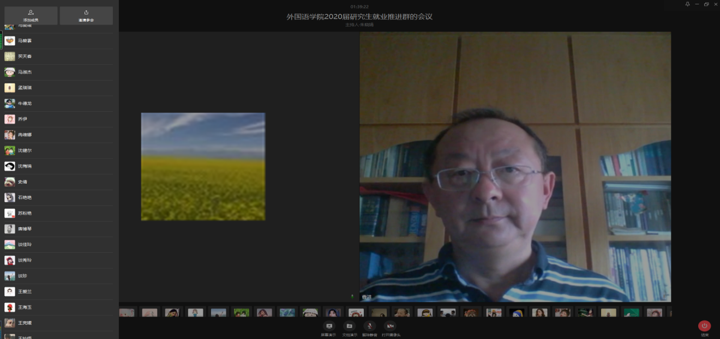Select participant 石艳艳 in the member list

coord(25,198)
